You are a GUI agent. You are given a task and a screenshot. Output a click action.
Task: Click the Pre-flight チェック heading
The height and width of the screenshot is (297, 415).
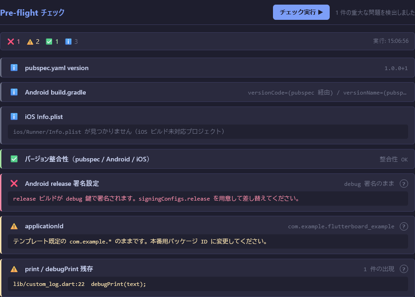coord(32,13)
